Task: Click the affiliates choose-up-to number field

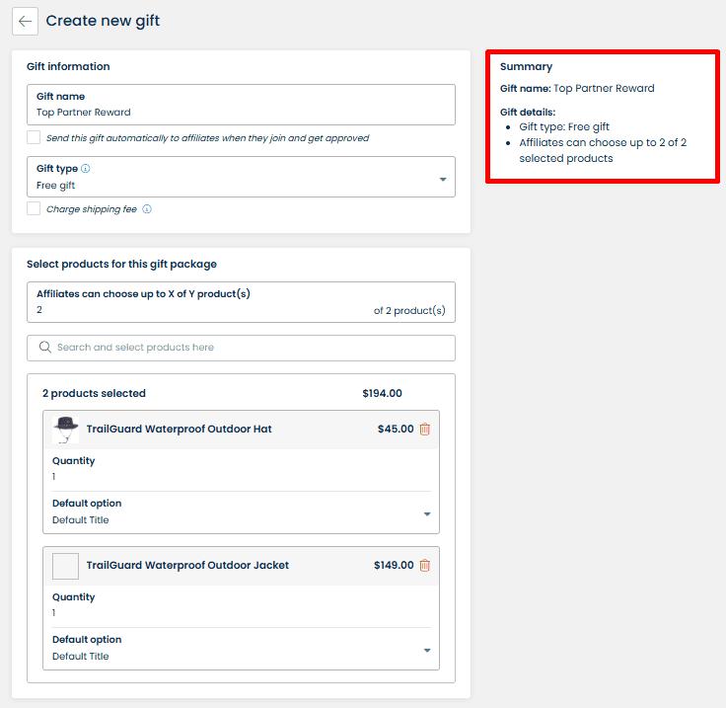Action: pos(197,310)
